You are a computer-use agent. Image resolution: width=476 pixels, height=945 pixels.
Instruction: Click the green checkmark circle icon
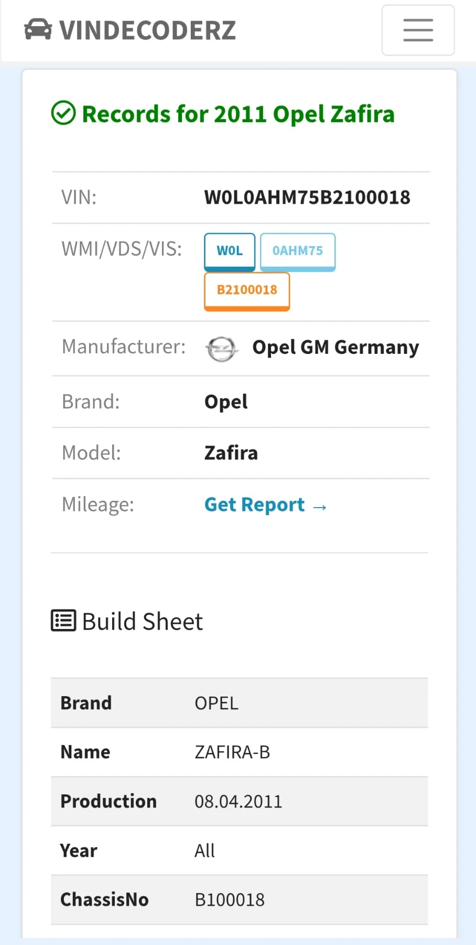point(63,113)
